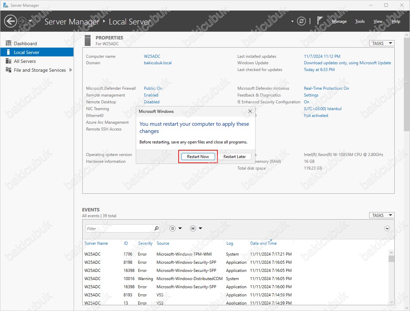
Task: Click the forward navigation arrow
Action: (22, 21)
